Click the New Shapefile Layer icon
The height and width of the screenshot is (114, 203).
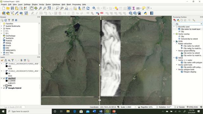[12, 13]
